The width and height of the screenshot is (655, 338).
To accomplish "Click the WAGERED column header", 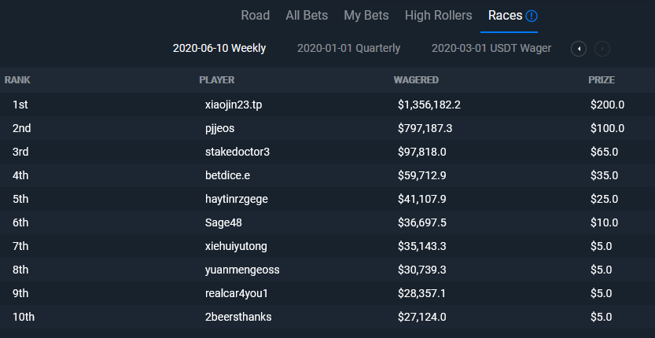I will pyautogui.click(x=416, y=80).
